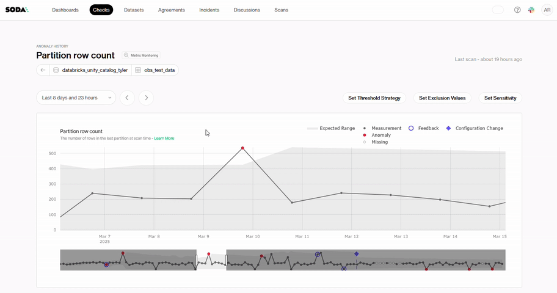This screenshot has height=293, width=557.
Task: Click Set Threshold Strategy button
Action: pos(374,98)
